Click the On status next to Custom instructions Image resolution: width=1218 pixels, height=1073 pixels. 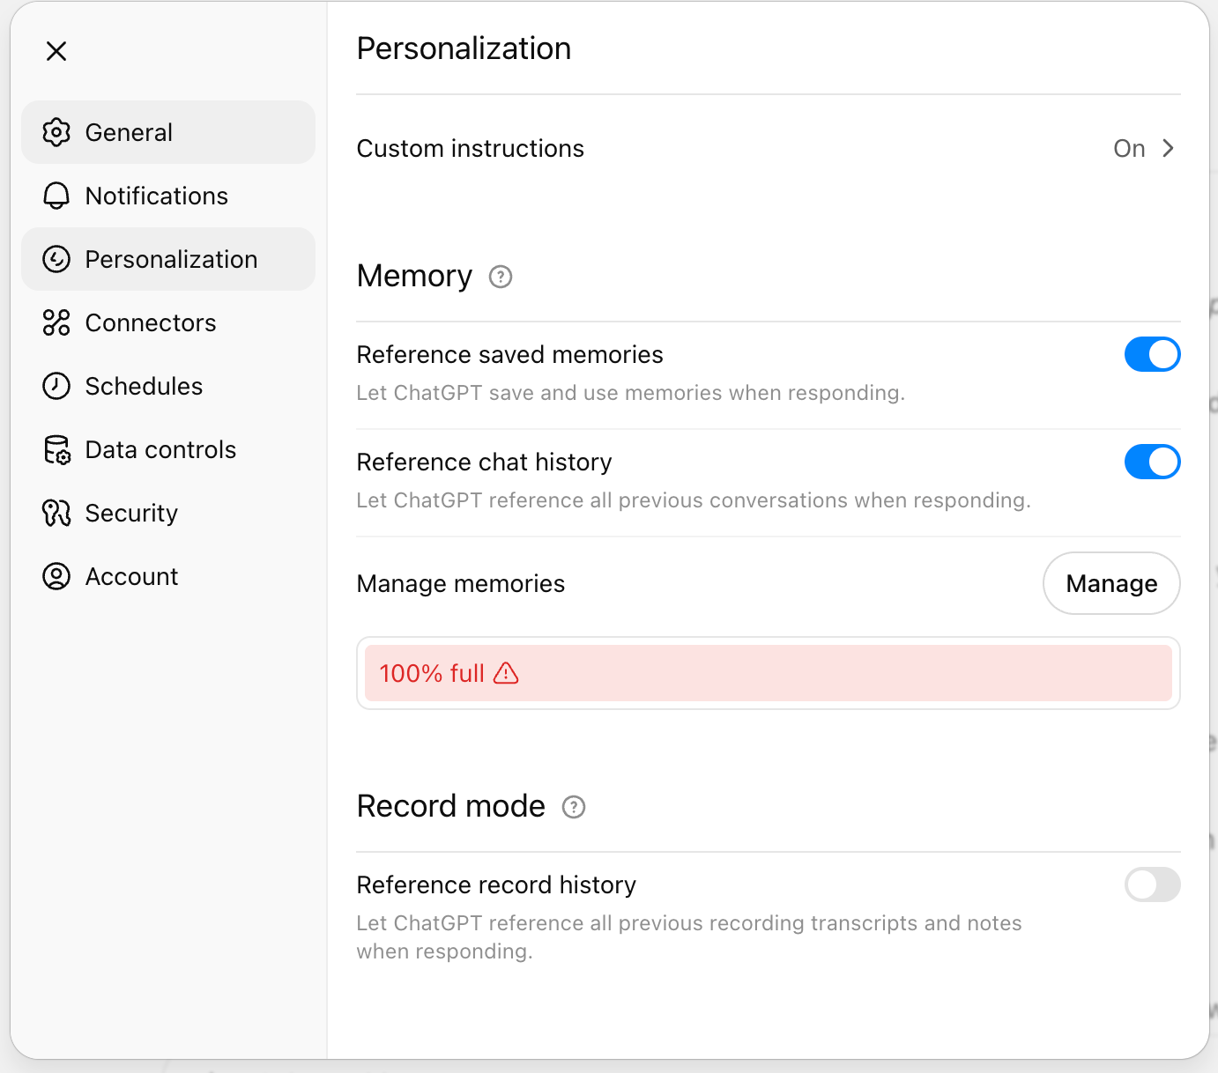tap(1129, 148)
